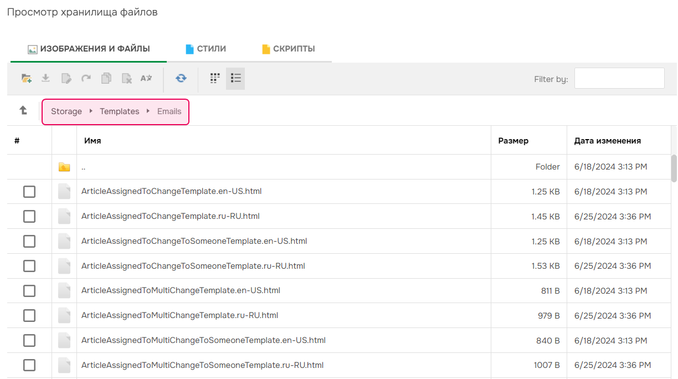The image size is (678, 379).
Task: Click Storage in the breadcrumb path
Action: [66, 111]
